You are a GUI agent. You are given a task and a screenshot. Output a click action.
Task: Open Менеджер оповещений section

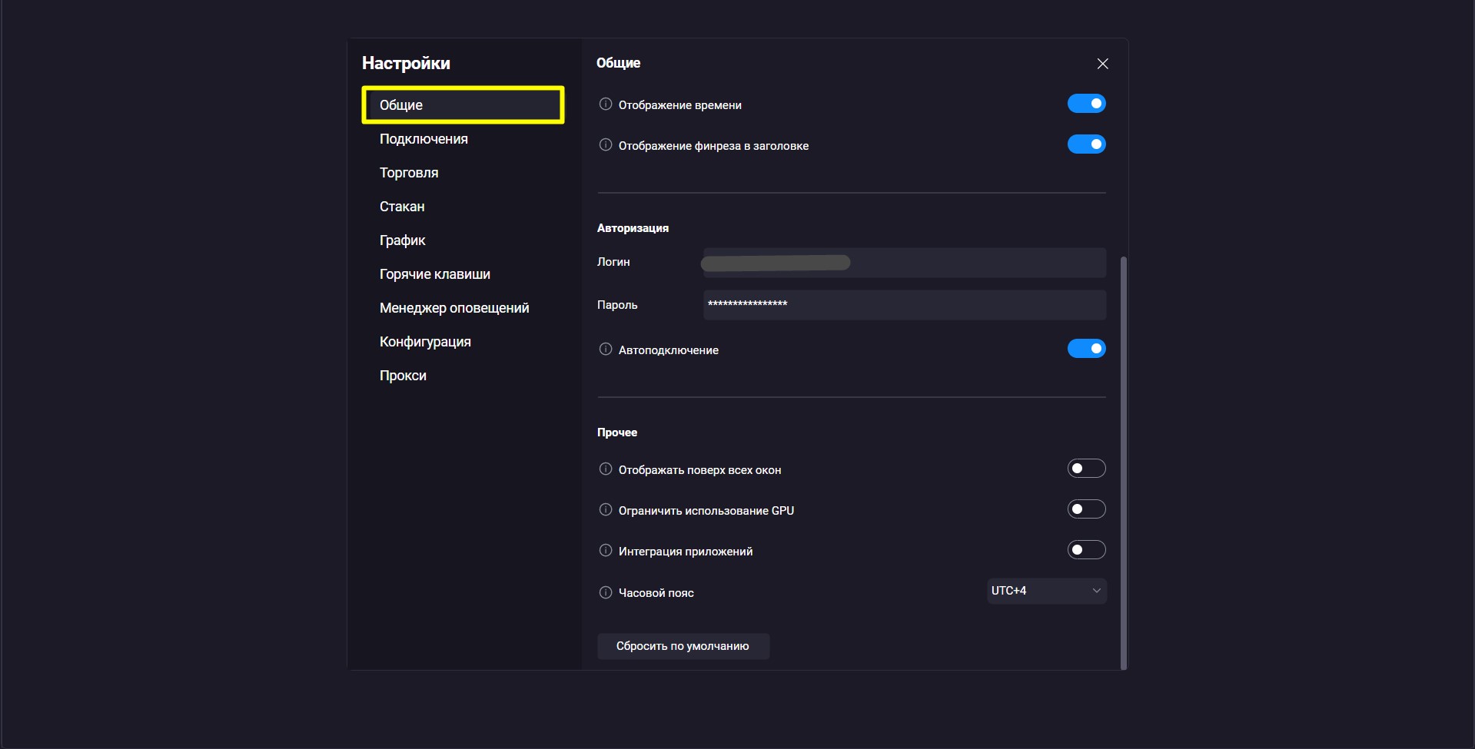pos(454,308)
